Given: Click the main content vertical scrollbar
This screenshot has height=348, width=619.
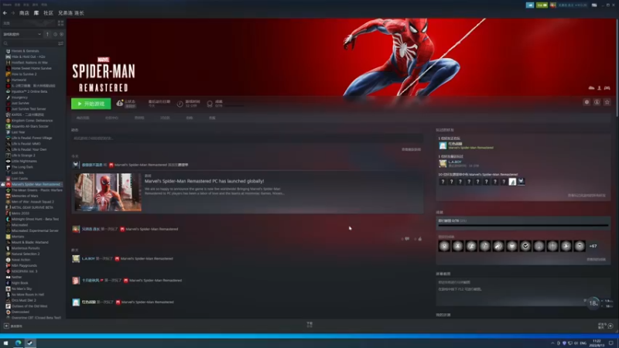Looking at the screenshot, I should click(617, 67).
